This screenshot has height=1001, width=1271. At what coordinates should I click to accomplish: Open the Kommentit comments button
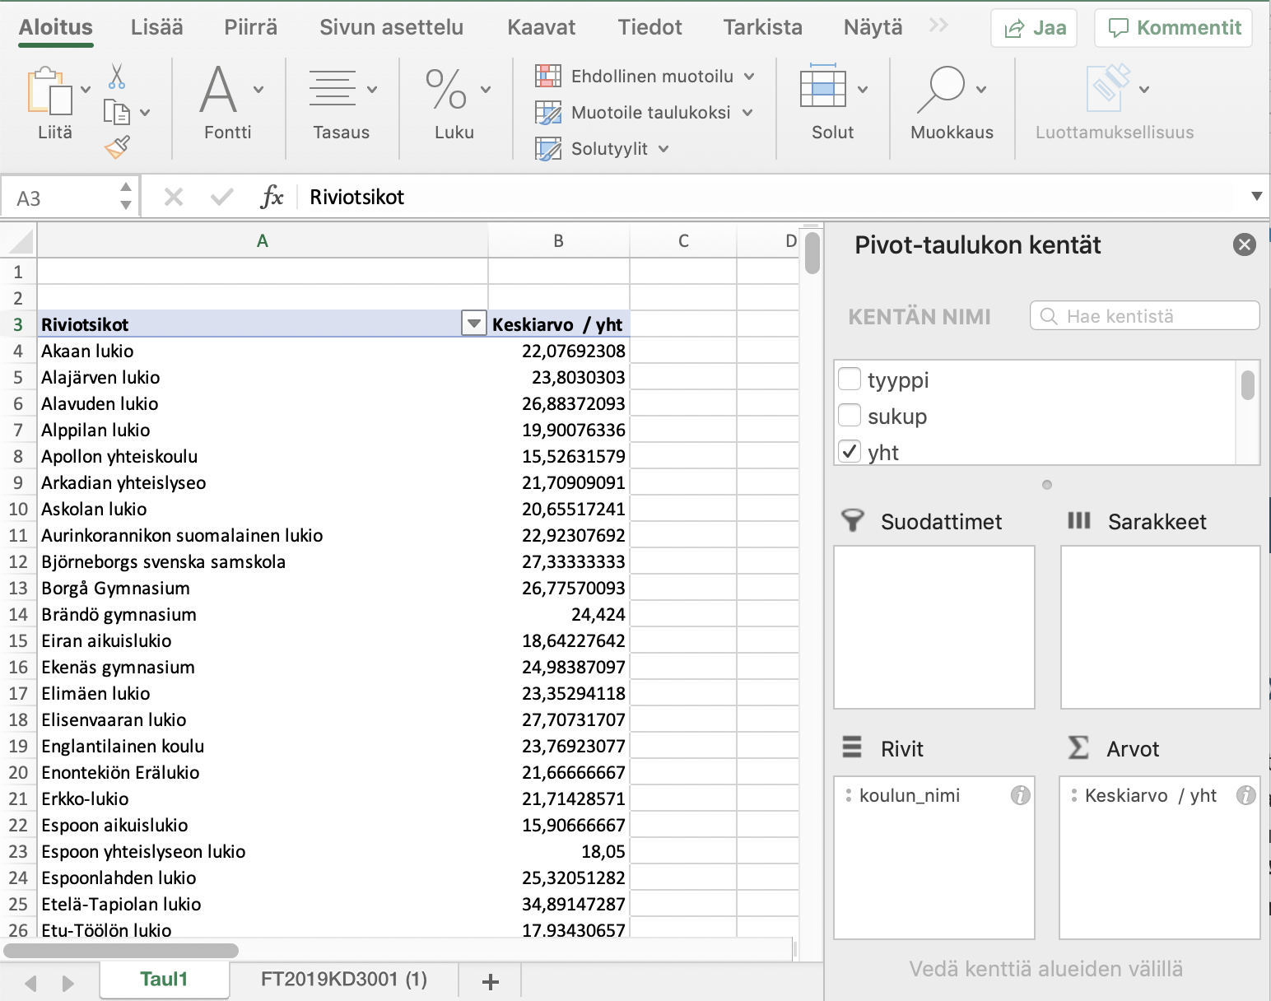1174,28
